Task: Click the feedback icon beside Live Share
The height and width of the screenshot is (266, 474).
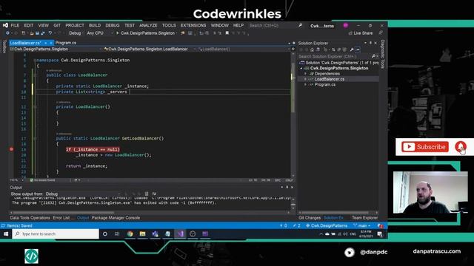Action: [381, 33]
